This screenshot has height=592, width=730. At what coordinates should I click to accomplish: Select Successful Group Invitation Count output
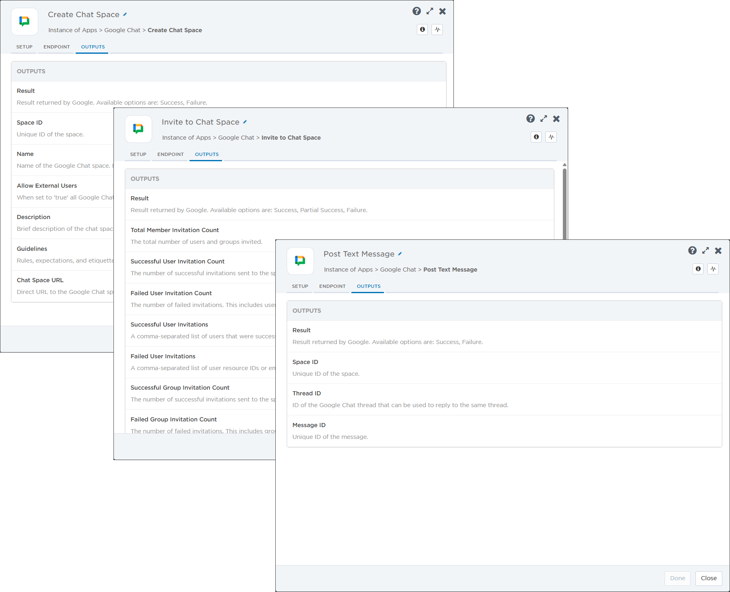coord(200,394)
